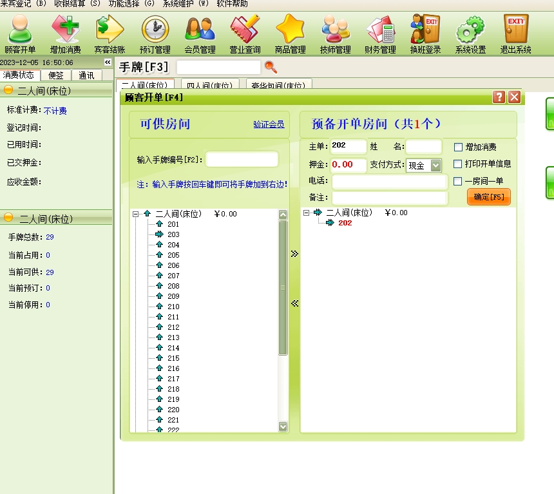Click the 验证会员 link
Viewport: 554px width, 494px height.
[x=269, y=124]
